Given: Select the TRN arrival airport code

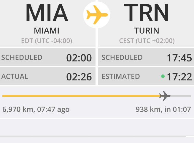Looking at the screenshot, I should point(146,13).
